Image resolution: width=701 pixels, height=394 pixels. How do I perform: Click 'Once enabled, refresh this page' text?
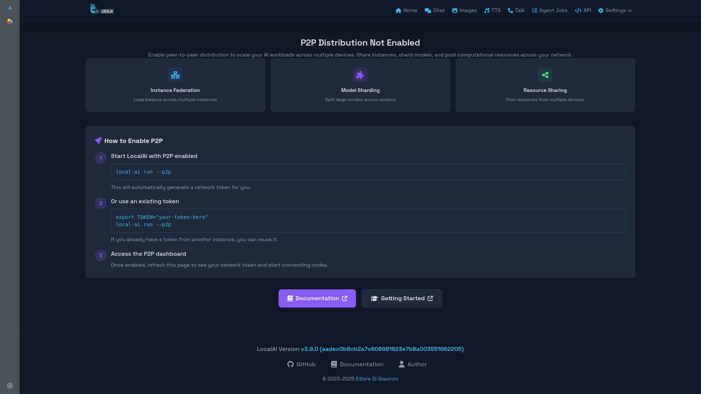[x=219, y=265]
